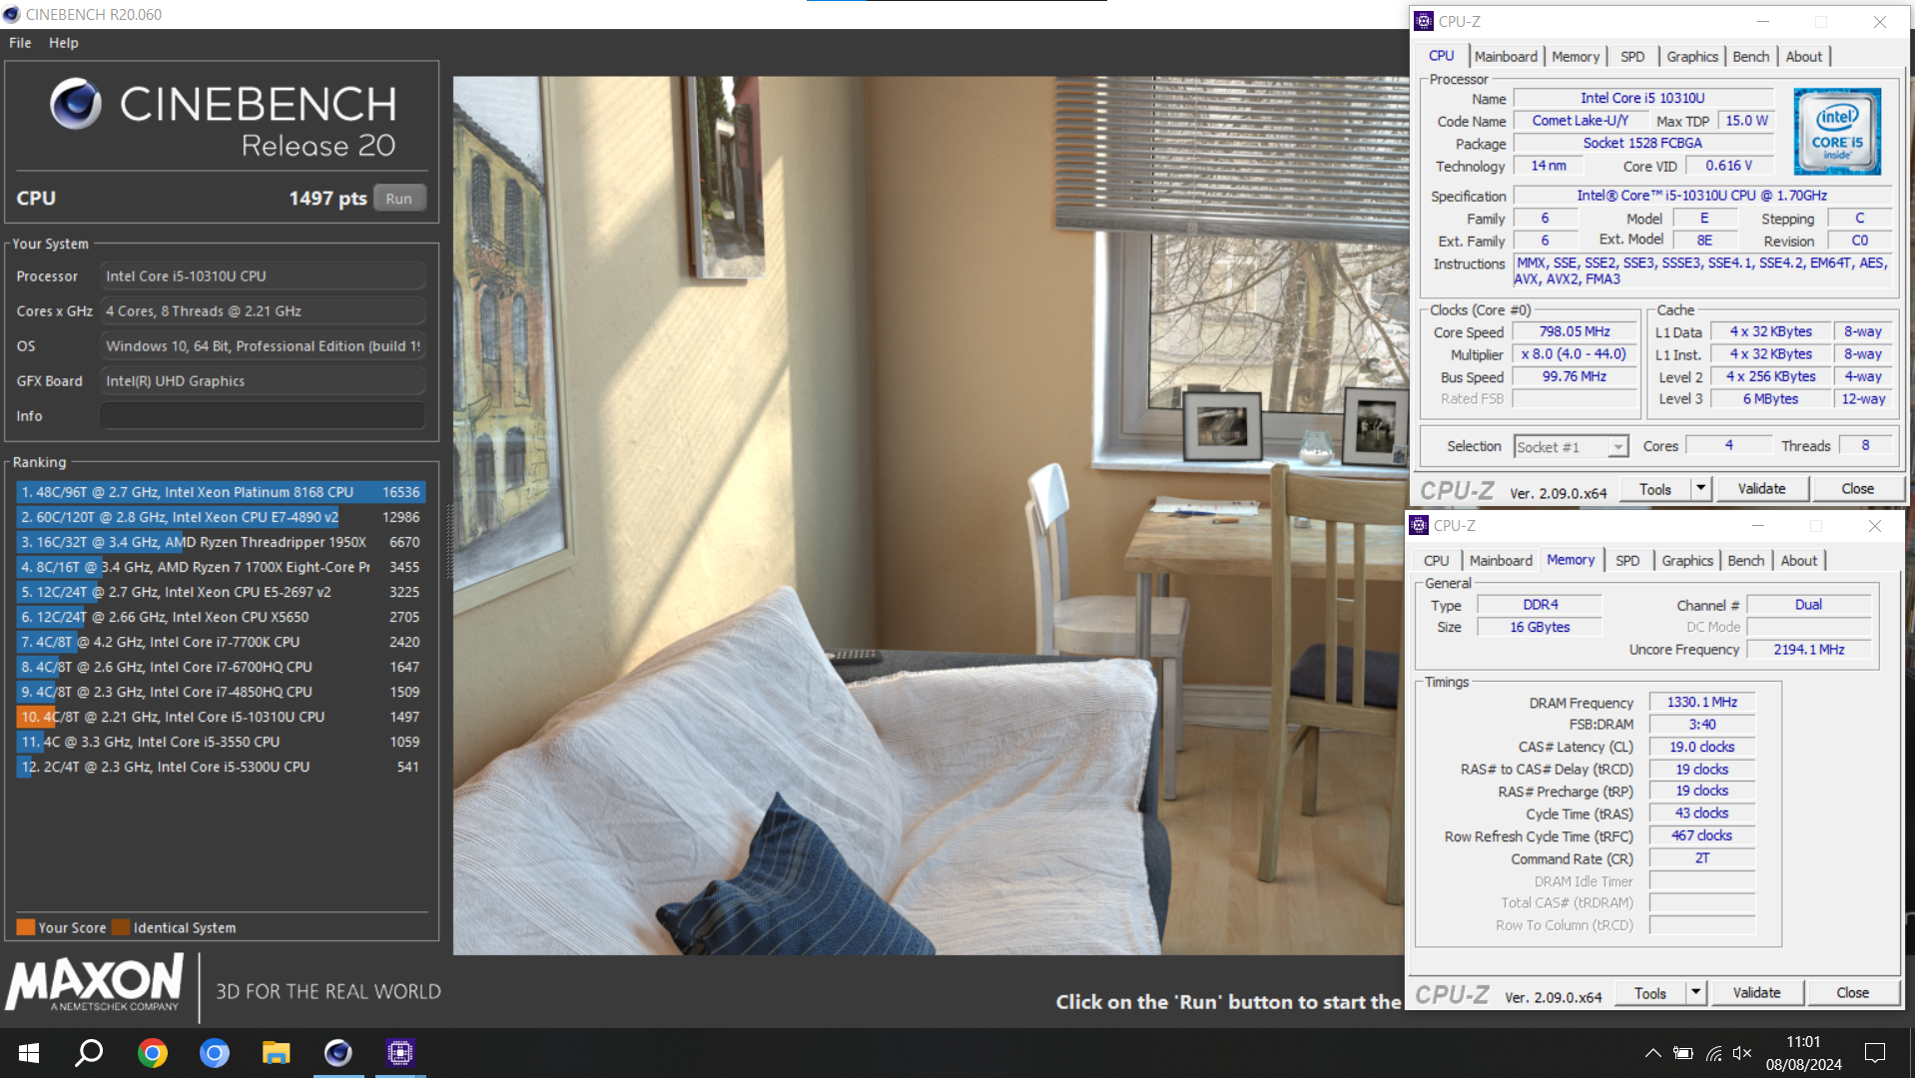
Task: Open the notification center icon
Action: (1875, 1053)
